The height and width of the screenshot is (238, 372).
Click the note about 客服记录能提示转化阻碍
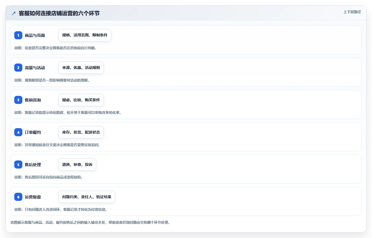pos(68,113)
